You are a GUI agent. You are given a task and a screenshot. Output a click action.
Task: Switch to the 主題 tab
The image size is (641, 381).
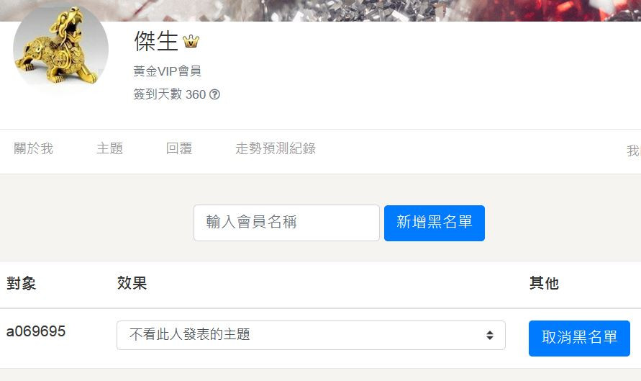point(109,148)
